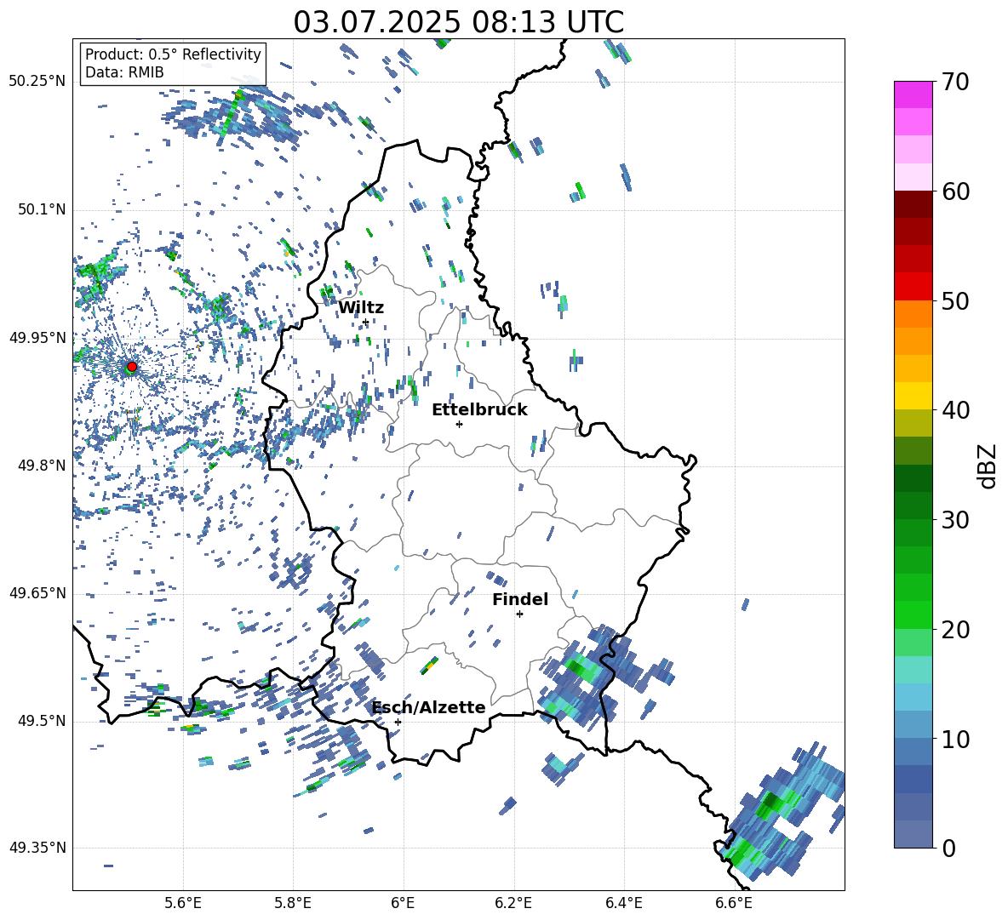Click the colorbar tick value 0
Image resolution: width=1008 pixels, height=920 pixels.
[x=949, y=849]
